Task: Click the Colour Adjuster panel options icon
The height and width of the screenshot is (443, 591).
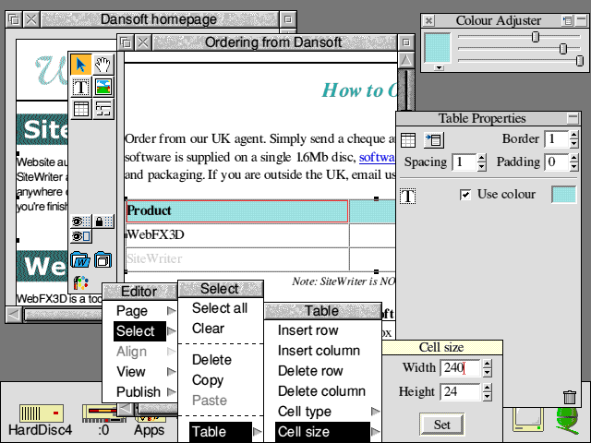Action: (x=568, y=20)
